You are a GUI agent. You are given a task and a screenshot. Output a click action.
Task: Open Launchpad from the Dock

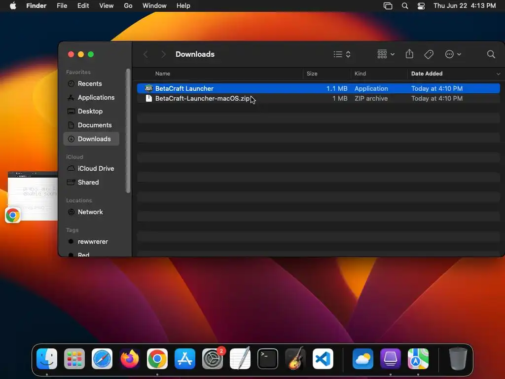point(74,359)
